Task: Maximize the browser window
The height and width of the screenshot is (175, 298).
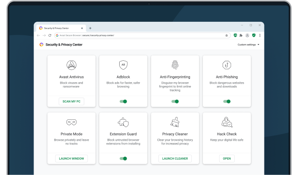Action: (x=251, y=25)
